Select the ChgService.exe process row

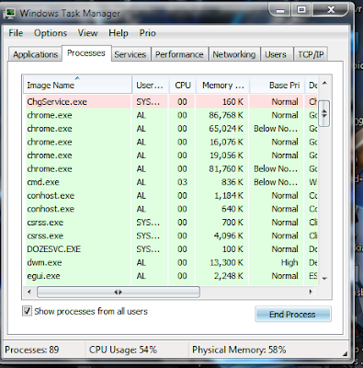click(x=171, y=102)
